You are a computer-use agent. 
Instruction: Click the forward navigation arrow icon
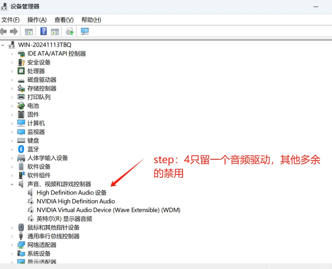tap(14, 31)
